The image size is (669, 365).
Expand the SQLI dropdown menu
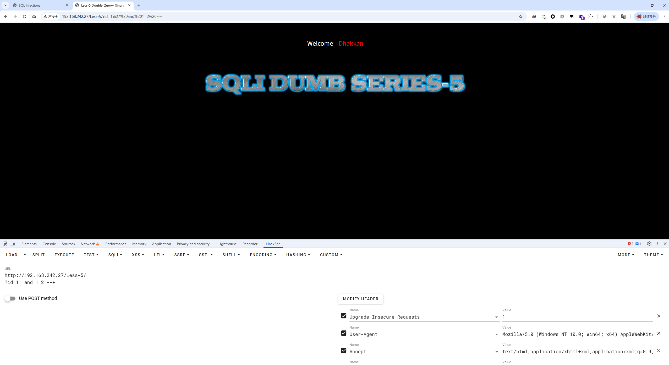[115, 255]
